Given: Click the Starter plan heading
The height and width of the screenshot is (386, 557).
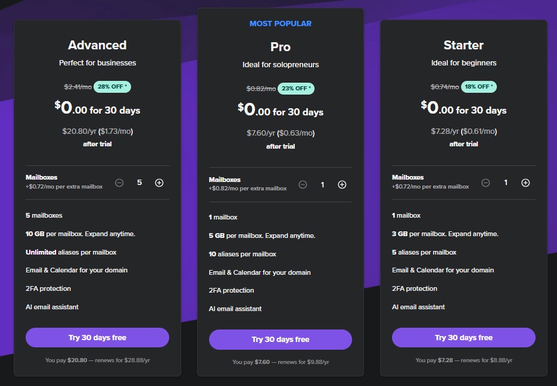Looking at the screenshot, I should (463, 45).
